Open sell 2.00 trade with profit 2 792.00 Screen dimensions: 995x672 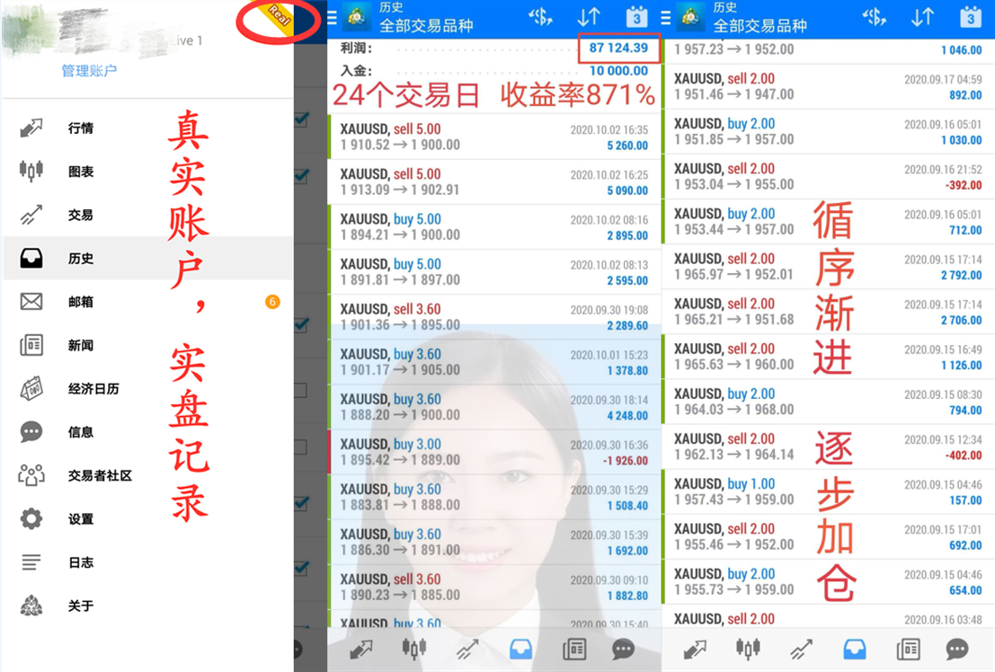click(828, 267)
